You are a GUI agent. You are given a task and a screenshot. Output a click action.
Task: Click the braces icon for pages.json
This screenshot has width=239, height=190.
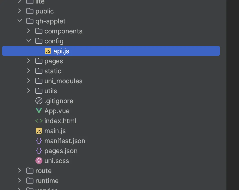(x=39, y=151)
